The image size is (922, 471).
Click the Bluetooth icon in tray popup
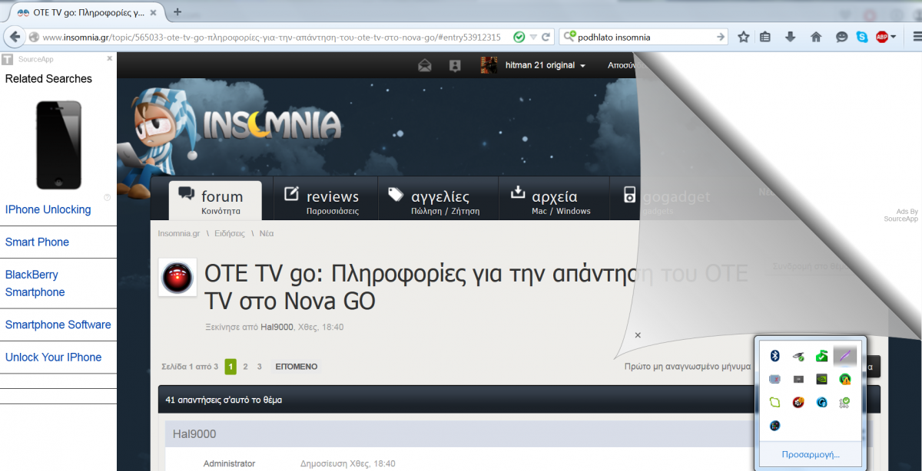point(776,355)
